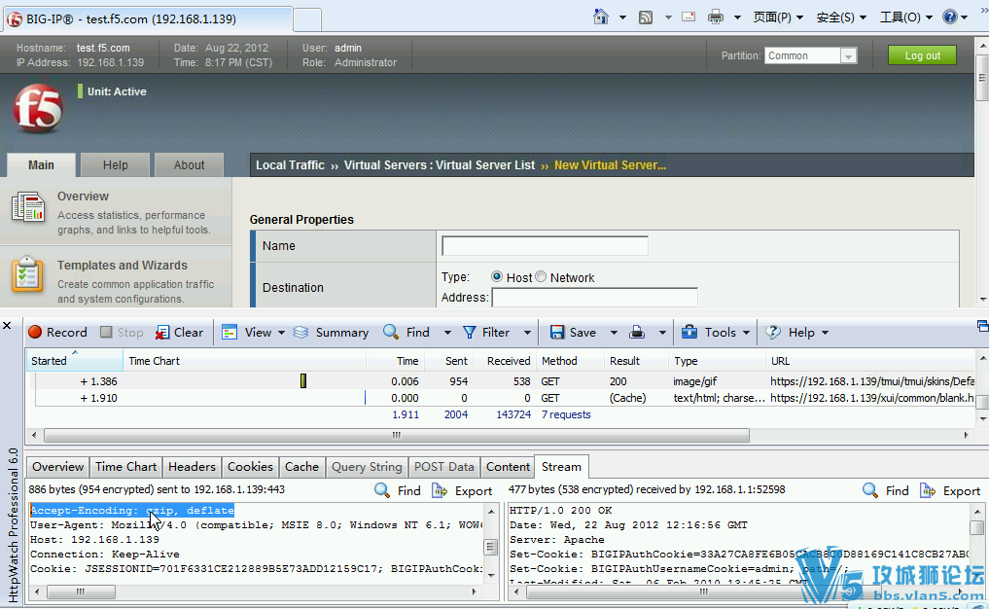This screenshot has width=989, height=609.
Task: Click Find in the sent stream pane
Action: pyautogui.click(x=398, y=490)
